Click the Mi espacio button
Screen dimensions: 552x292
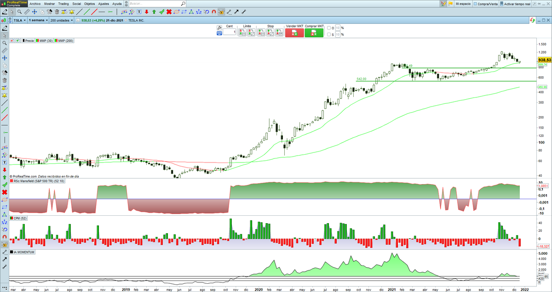[463, 4]
